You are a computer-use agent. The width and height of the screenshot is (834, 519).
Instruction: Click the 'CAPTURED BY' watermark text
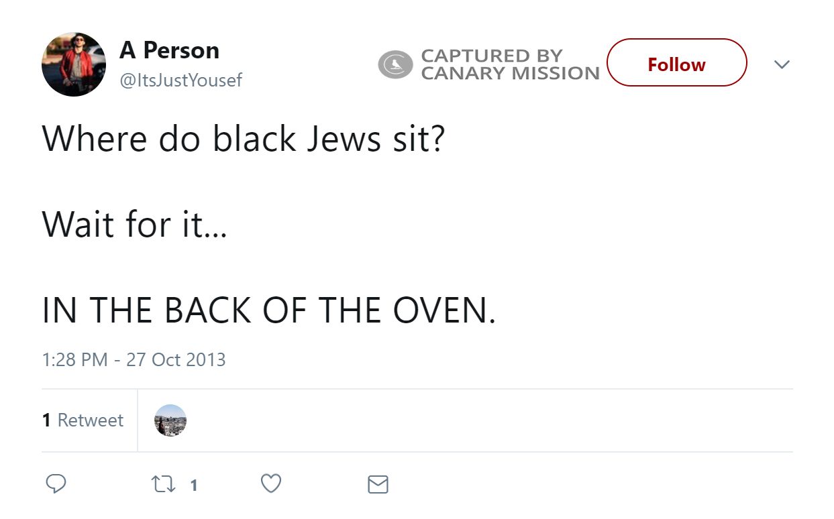pyautogui.click(x=491, y=56)
